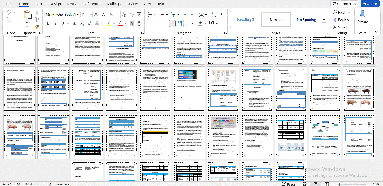Viewport: 383px width, 186px height.
Task: Switch to the Insert tab
Action: pos(39,4)
